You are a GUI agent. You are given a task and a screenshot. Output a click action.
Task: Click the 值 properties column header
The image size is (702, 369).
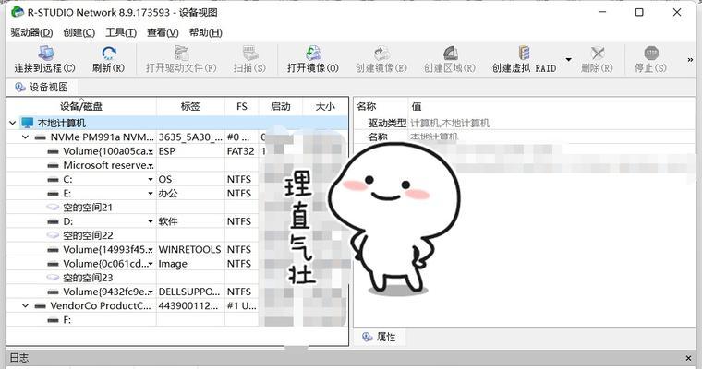coord(552,106)
